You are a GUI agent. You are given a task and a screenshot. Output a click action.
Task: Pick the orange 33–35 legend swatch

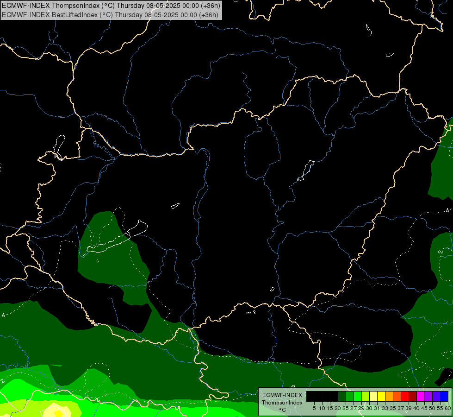point(389,396)
